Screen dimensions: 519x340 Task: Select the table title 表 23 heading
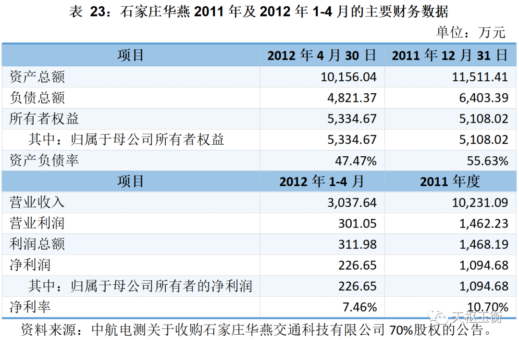click(259, 12)
